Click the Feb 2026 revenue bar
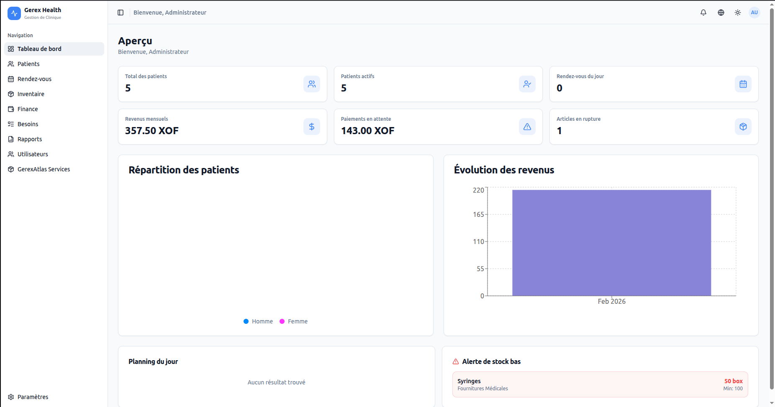The width and height of the screenshot is (775, 407). pyautogui.click(x=611, y=243)
